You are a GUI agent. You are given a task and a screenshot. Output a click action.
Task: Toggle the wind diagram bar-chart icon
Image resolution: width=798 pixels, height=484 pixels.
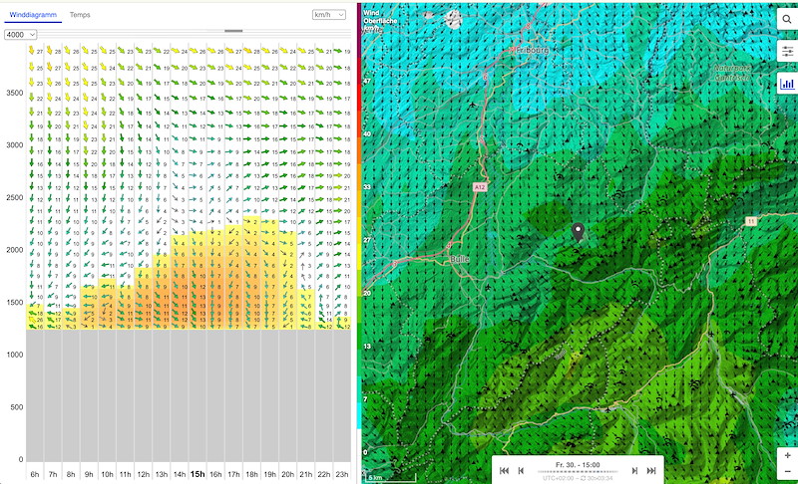point(787,84)
